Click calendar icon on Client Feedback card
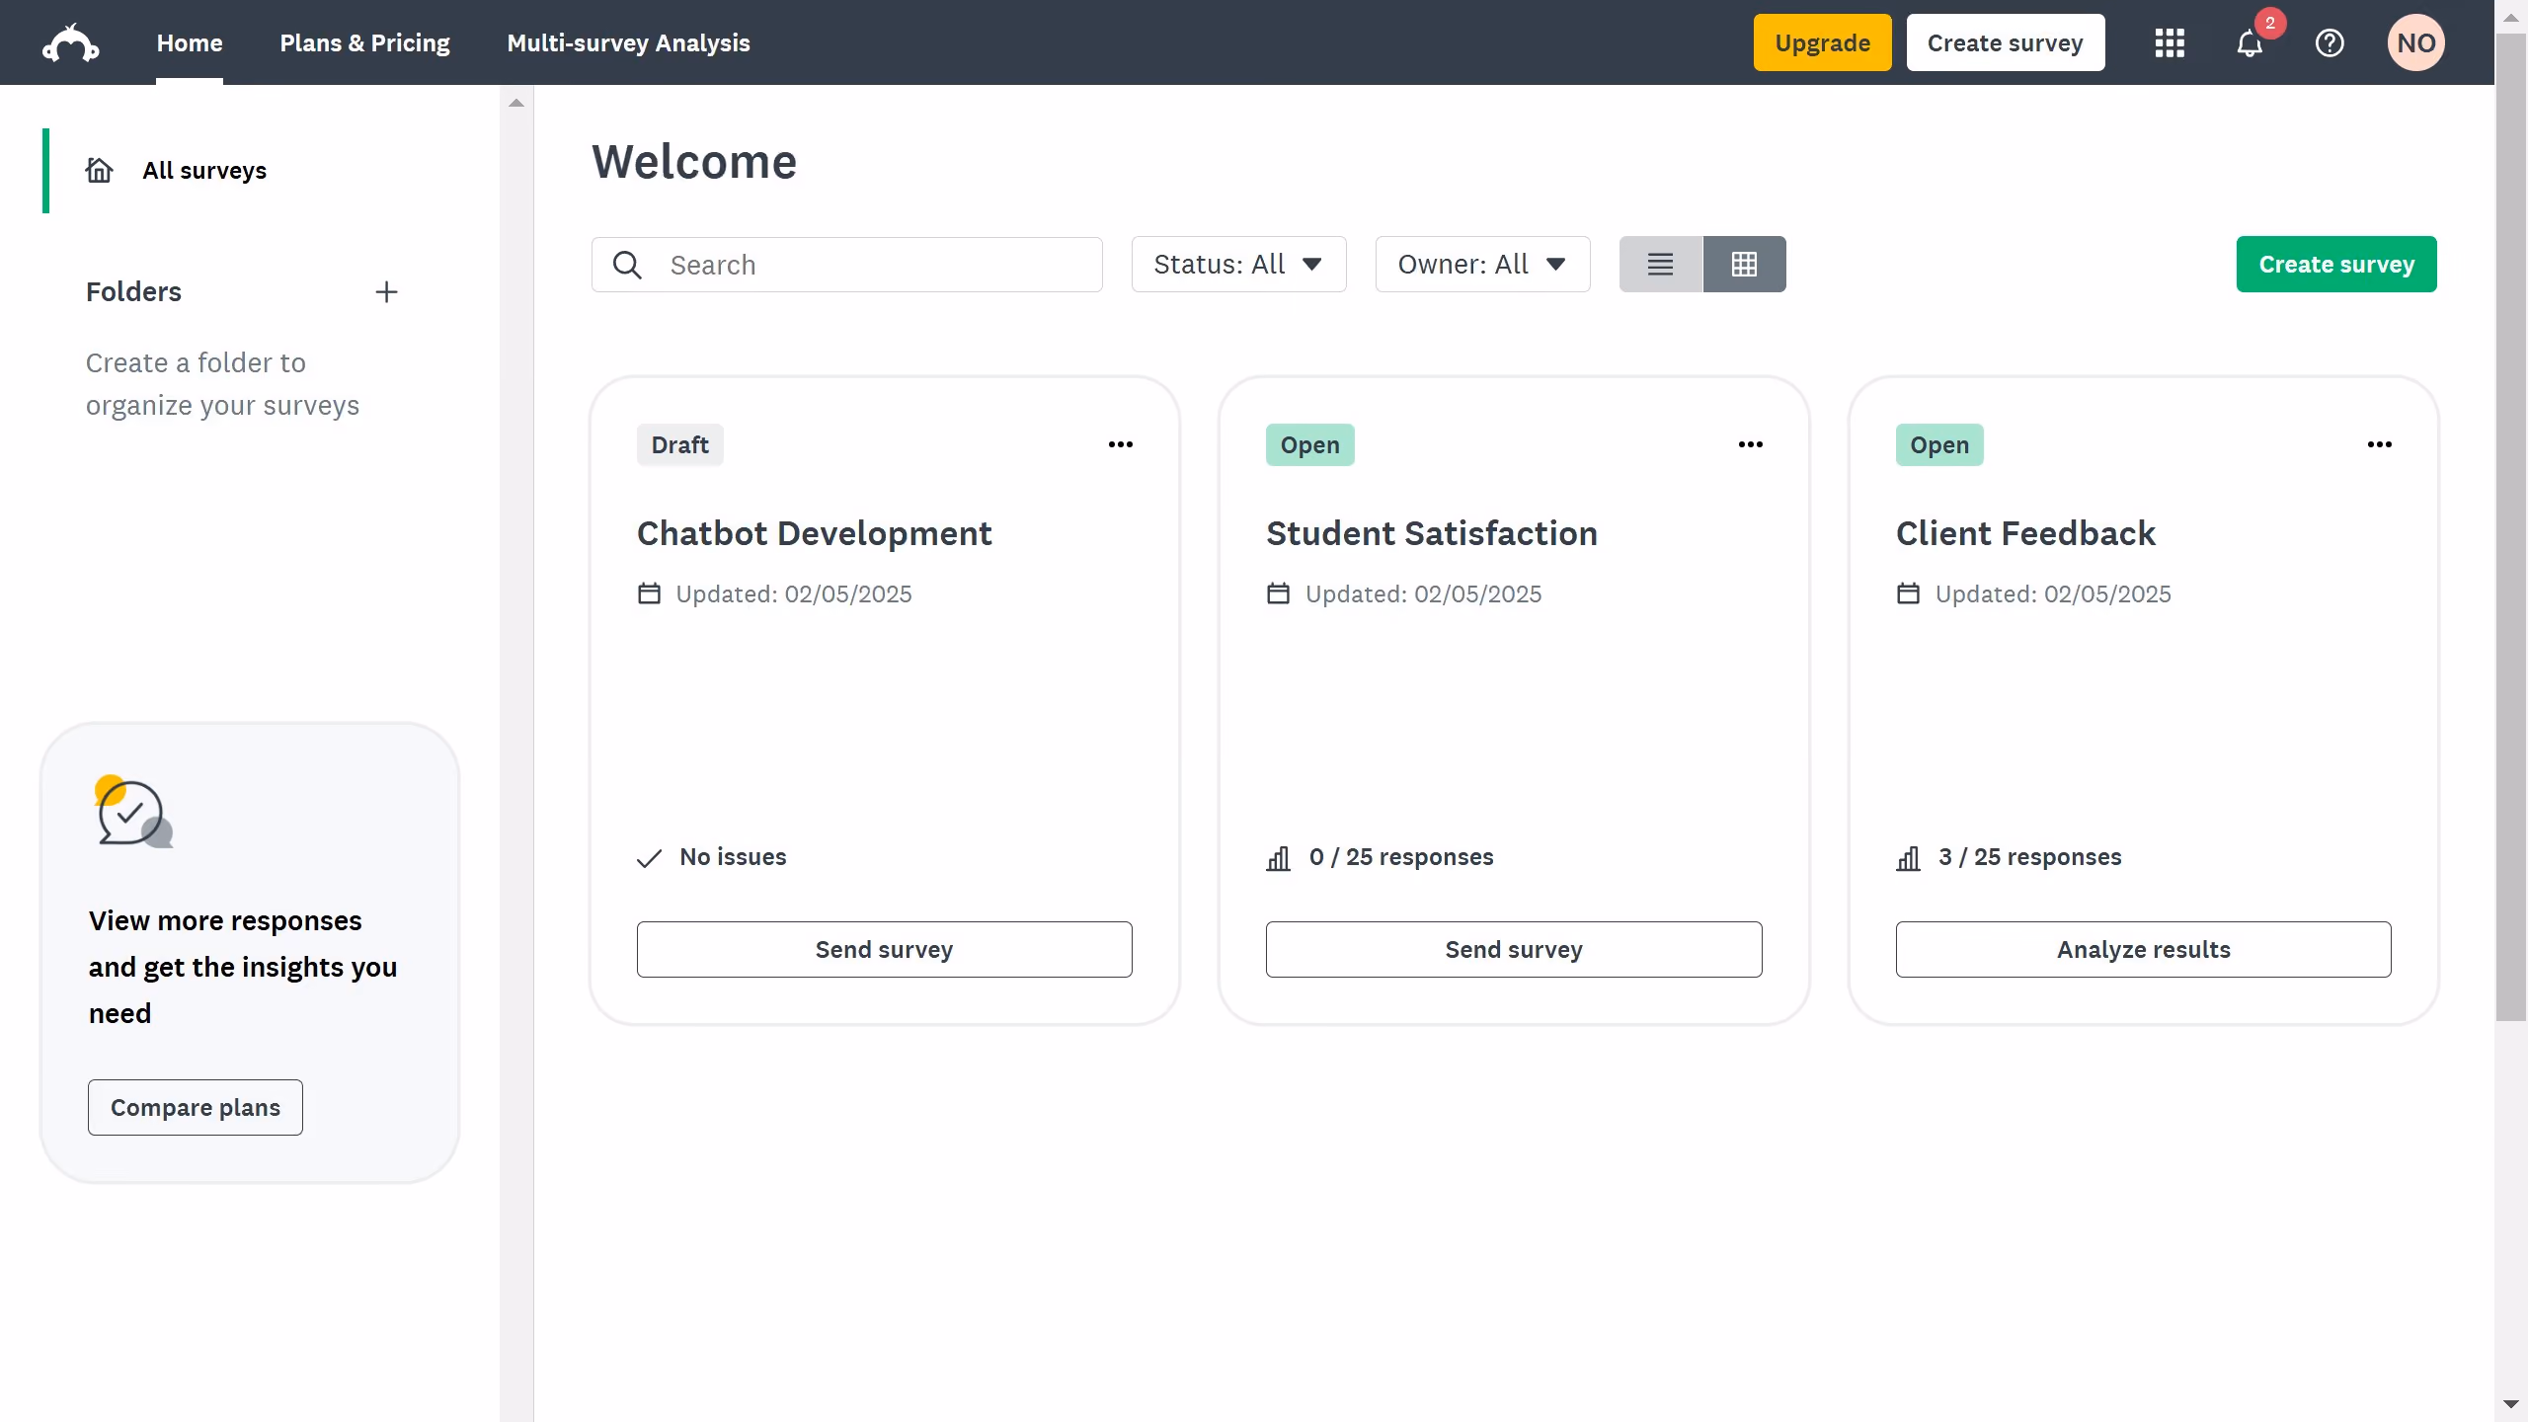The image size is (2528, 1422). [x=1908, y=593]
